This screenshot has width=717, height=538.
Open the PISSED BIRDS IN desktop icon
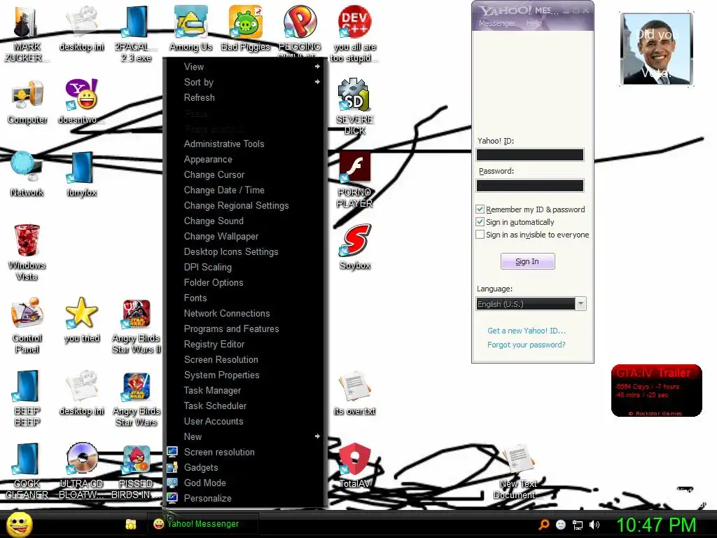tap(137, 471)
